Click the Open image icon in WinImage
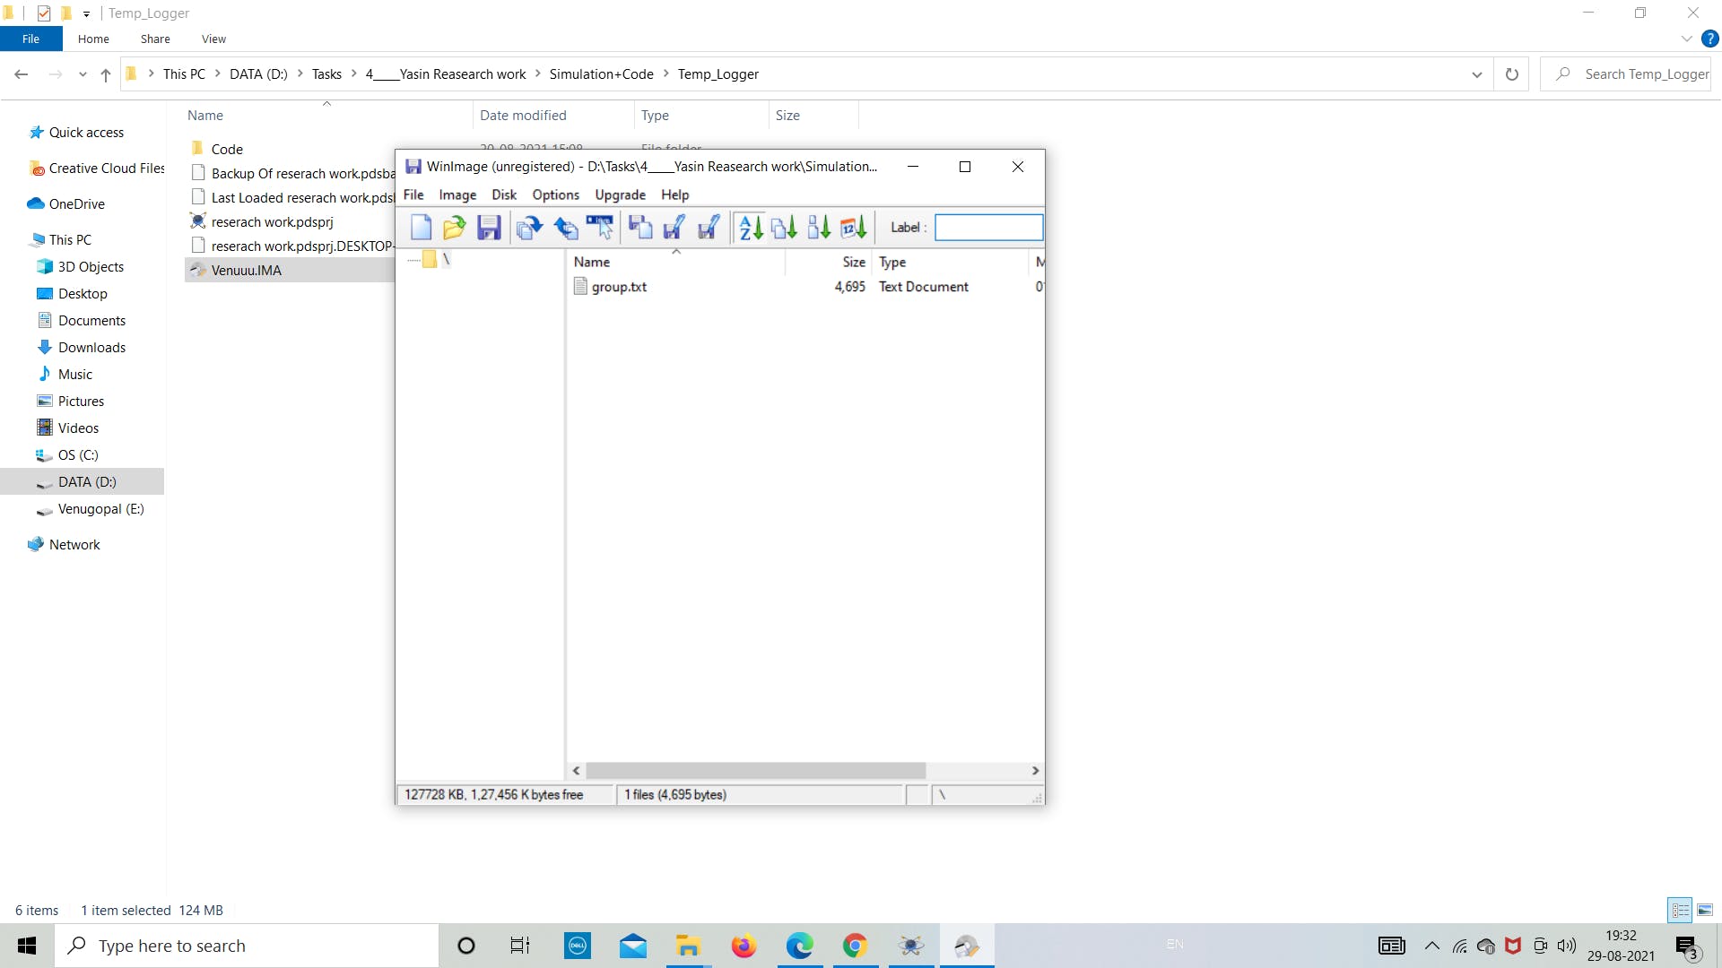 pyautogui.click(x=455, y=228)
